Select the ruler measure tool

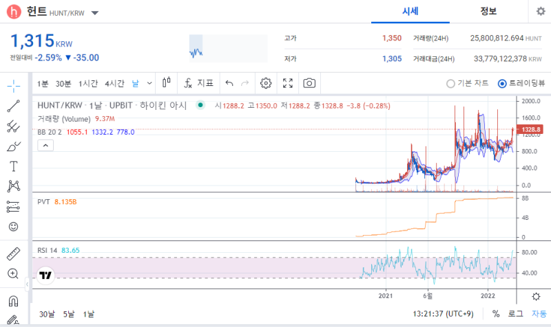click(13, 253)
